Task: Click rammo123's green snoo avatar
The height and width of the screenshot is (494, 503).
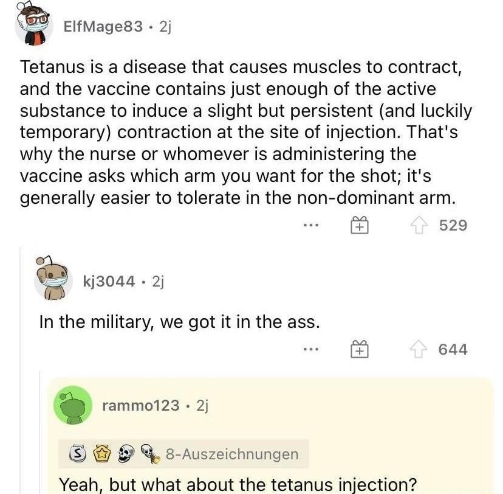Action: [x=72, y=405]
